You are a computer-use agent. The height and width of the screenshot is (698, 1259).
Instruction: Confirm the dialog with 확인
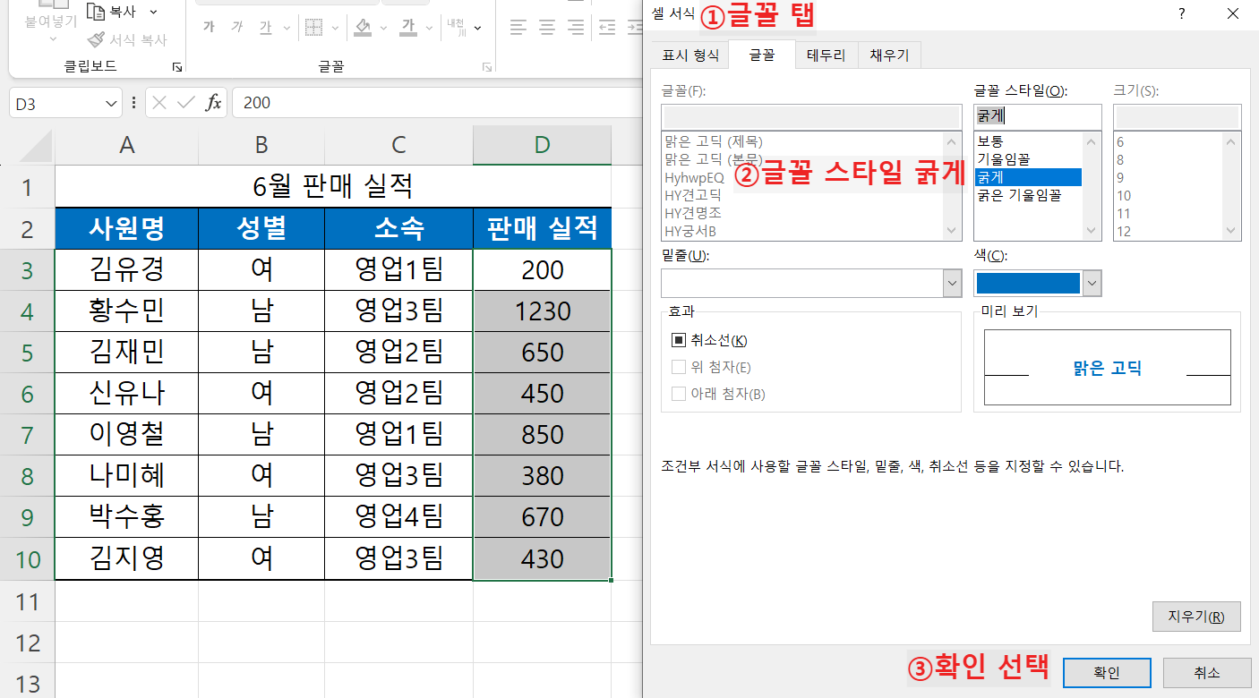coord(1107,672)
